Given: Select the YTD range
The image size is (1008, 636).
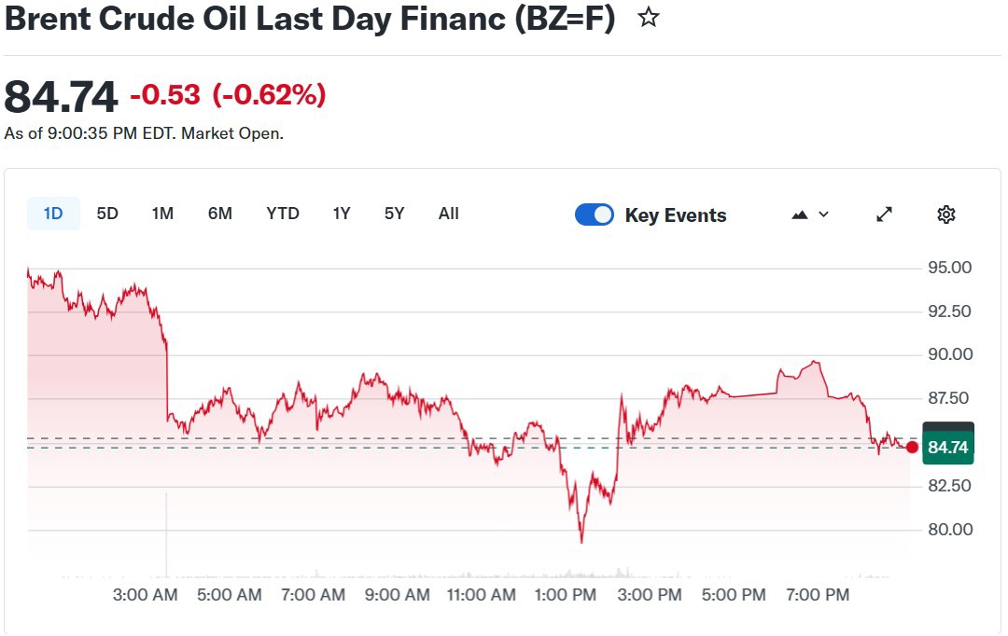Looking at the screenshot, I should (x=283, y=214).
